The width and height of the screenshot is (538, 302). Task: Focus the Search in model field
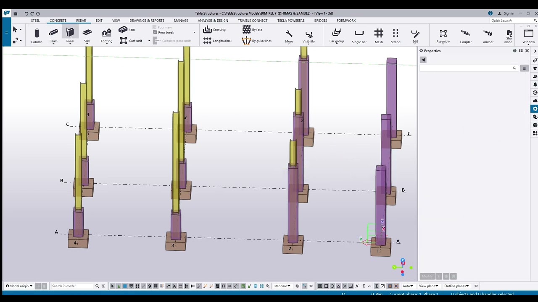point(72,286)
